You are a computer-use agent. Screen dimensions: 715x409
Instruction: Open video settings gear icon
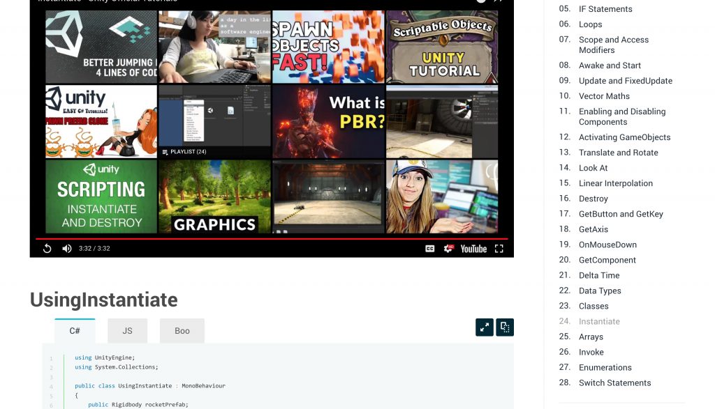[x=448, y=249]
